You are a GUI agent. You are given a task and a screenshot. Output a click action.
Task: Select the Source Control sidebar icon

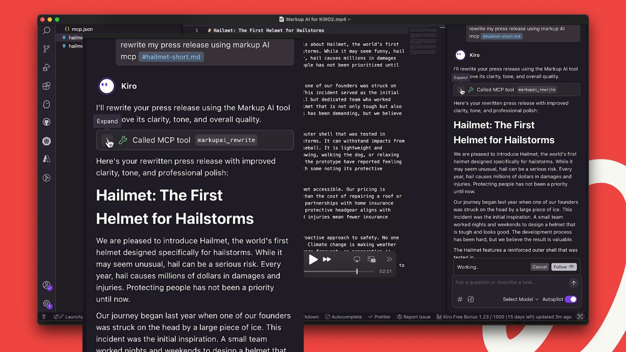pos(46,49)
